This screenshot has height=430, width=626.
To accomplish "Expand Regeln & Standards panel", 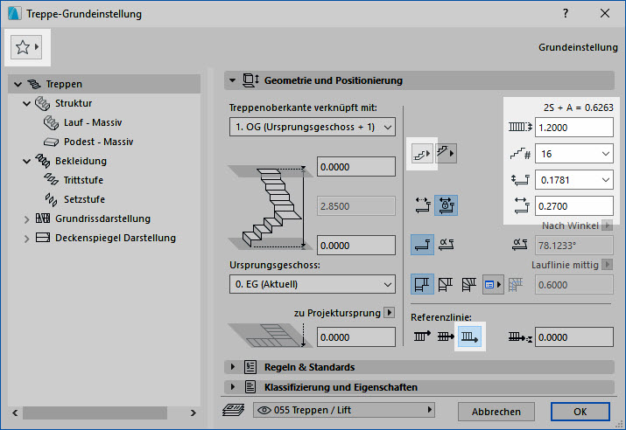I will click(233, 366).
